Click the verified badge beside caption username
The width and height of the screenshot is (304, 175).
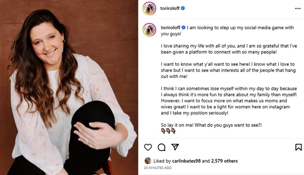[183, 28]
